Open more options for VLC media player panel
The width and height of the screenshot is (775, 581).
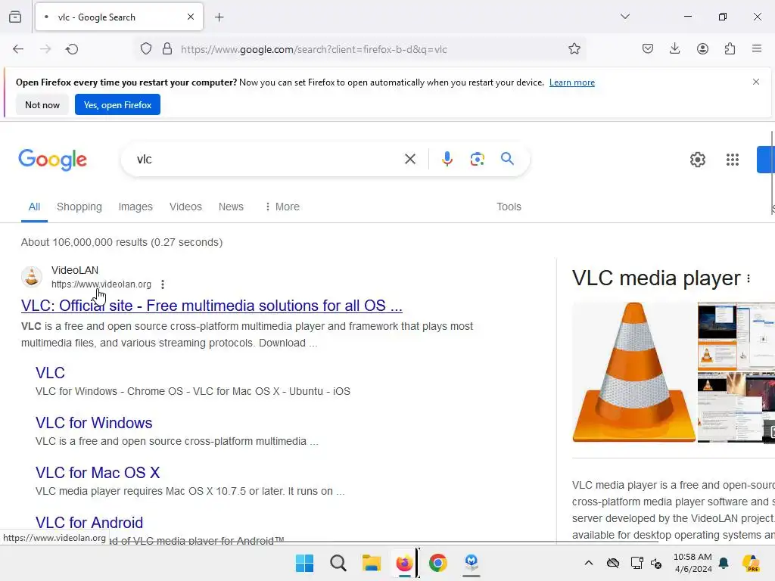[x=749, y=279]
